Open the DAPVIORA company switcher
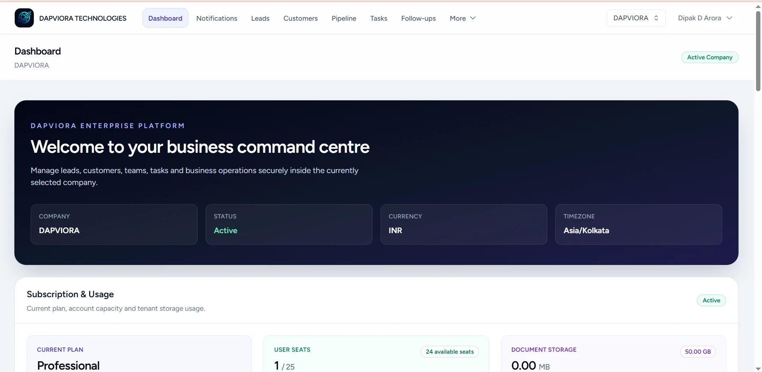 [636, 18]
